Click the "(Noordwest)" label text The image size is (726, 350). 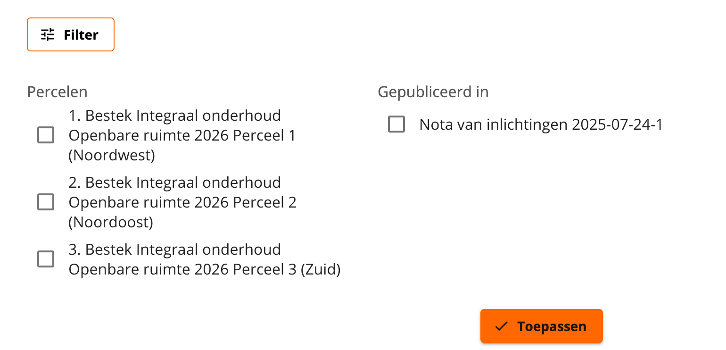pos(112,155)
